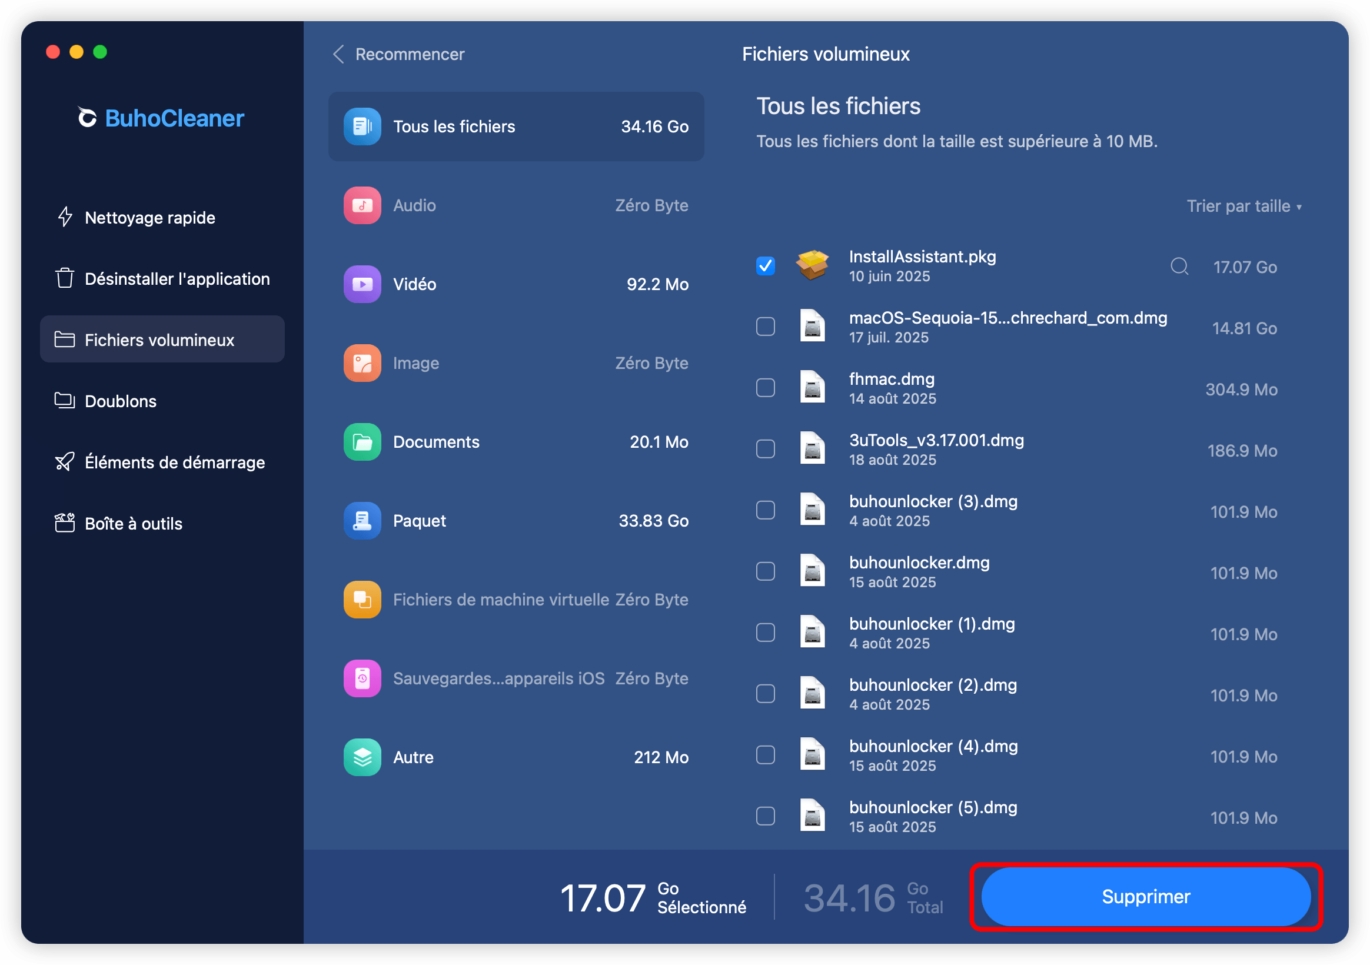Viewport: 1370px width, 965px height.
Task: Open Éléments de démarrage section
Action: (162, 462)
